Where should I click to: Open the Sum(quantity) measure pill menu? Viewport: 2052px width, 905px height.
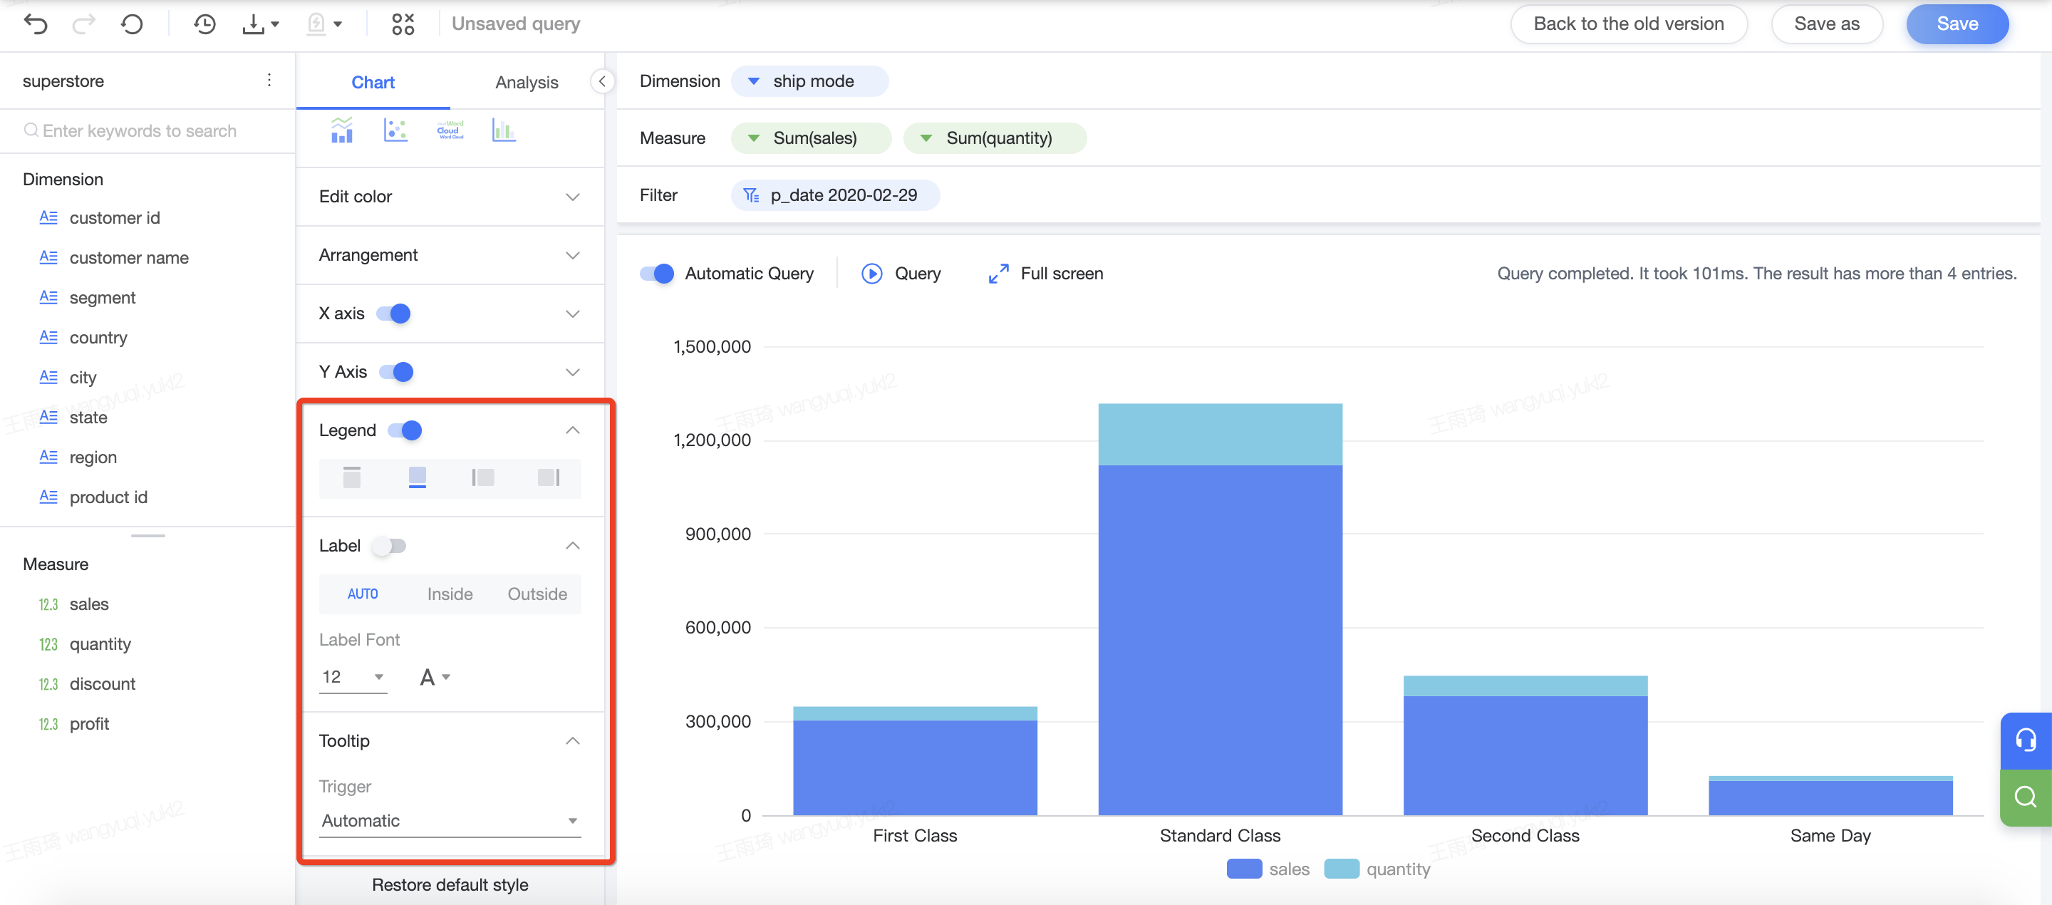point(995,139)
